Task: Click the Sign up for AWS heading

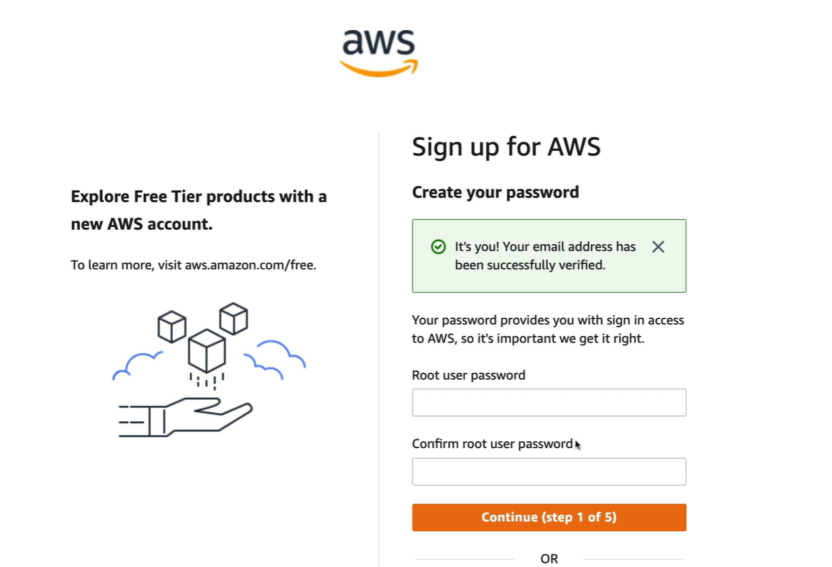Action: [506, 146]
